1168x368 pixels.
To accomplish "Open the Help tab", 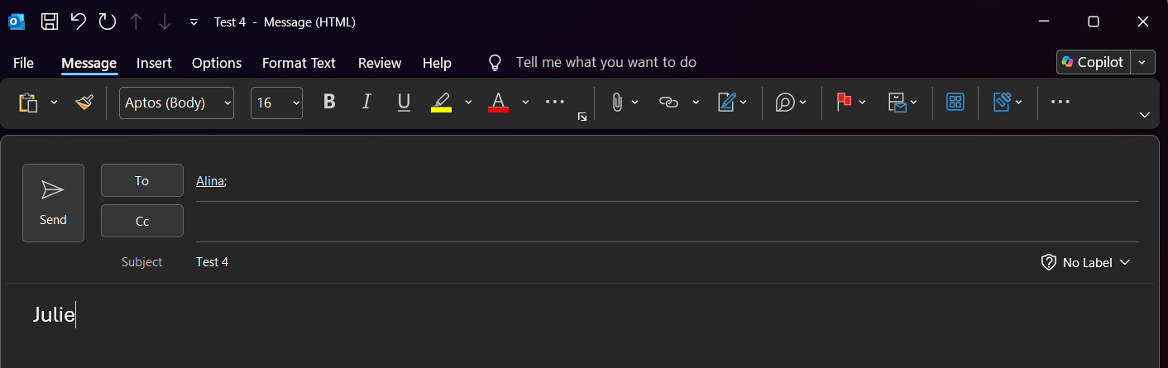I will pos(437,63).
